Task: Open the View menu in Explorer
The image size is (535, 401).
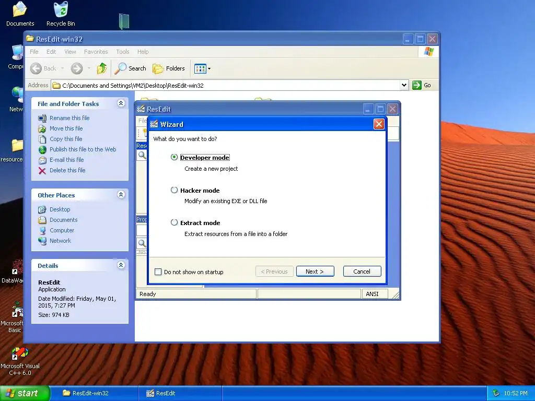Action: click(70, 52)
